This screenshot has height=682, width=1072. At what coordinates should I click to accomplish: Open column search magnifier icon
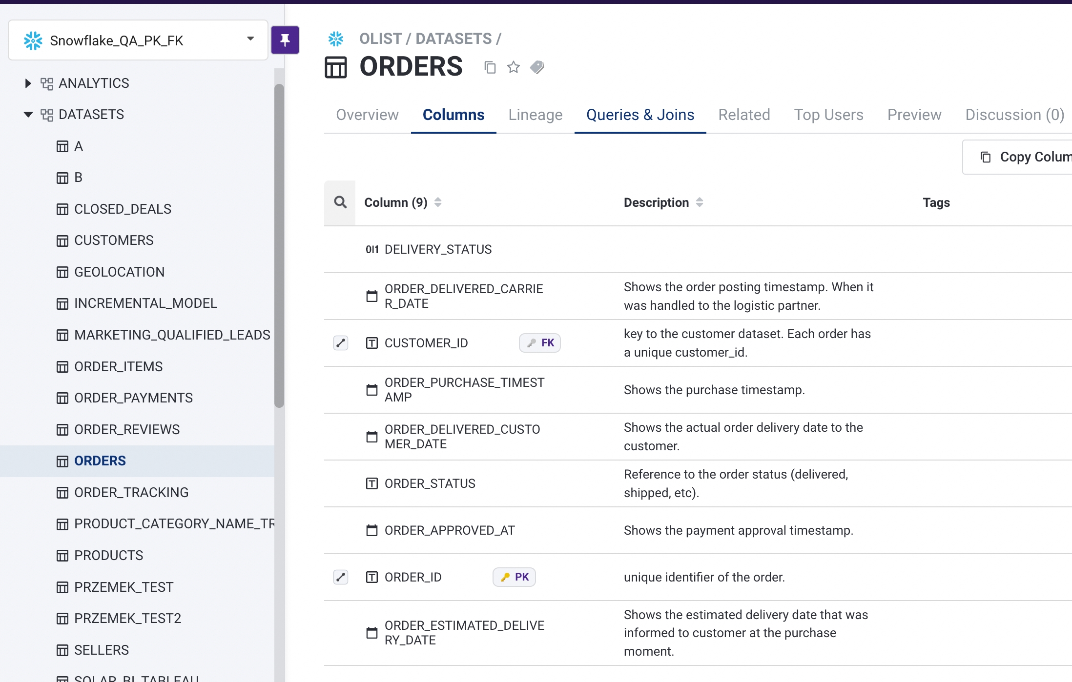pyautogui.click(x=340, y=202)
